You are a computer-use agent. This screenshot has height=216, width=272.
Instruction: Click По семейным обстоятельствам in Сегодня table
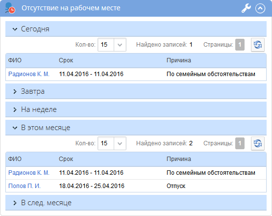[211, 74]
